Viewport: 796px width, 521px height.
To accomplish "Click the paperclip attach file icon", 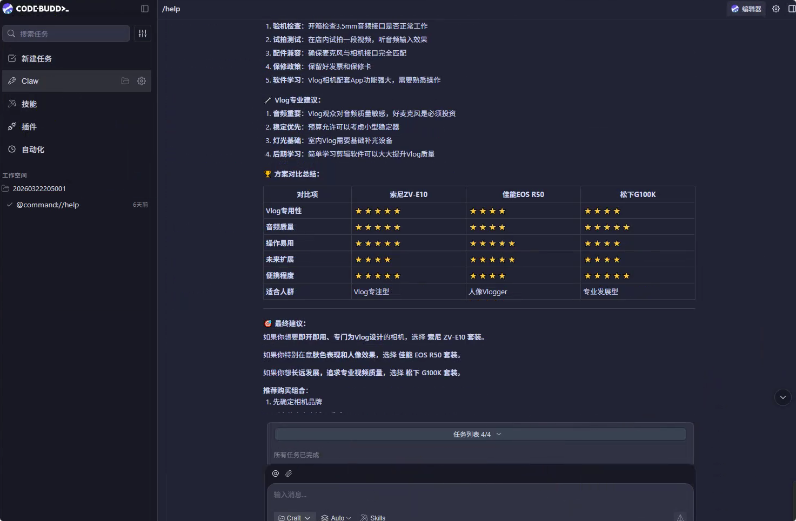I will pos(289,473).
